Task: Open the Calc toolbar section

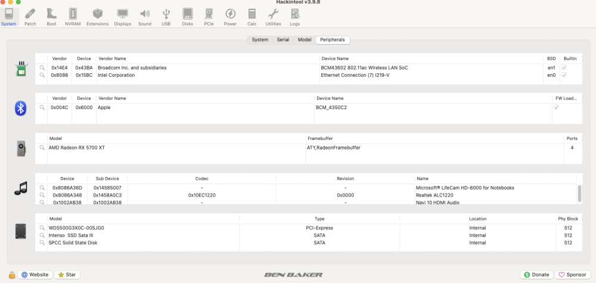Action: (252, 17)
